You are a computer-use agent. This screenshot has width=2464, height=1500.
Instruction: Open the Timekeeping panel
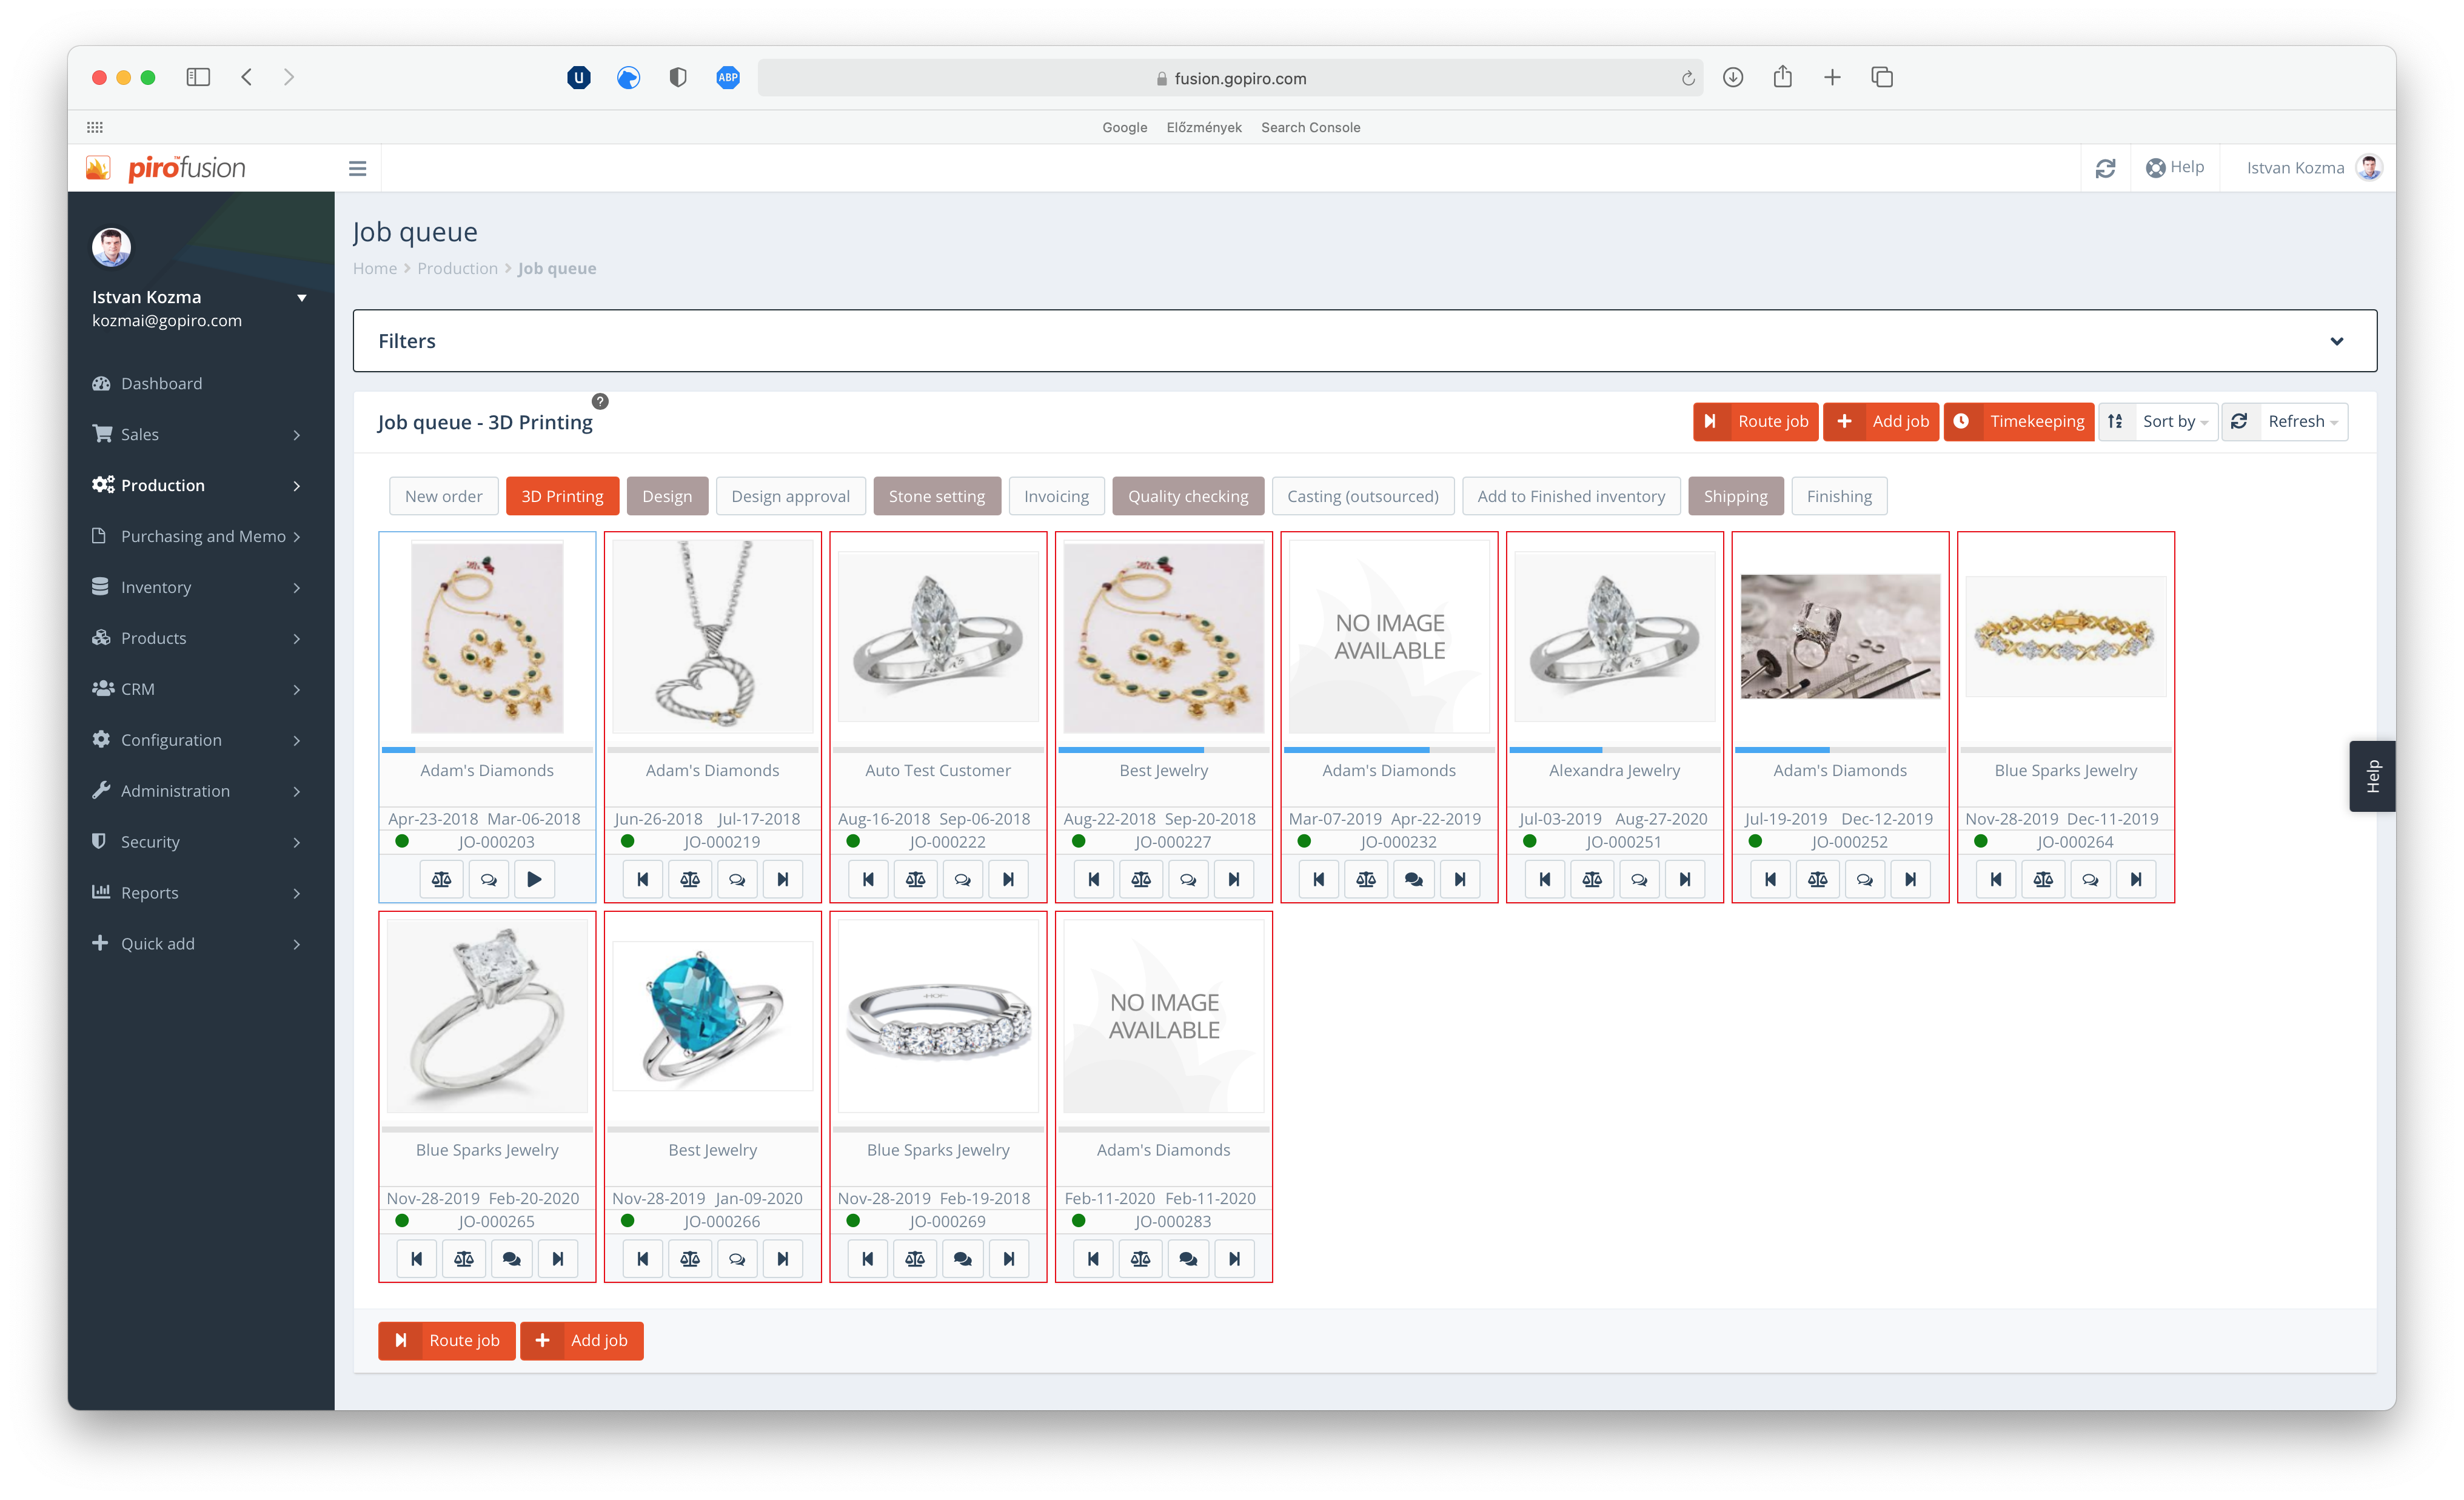pyautogui.click(x=2019, y=421)
